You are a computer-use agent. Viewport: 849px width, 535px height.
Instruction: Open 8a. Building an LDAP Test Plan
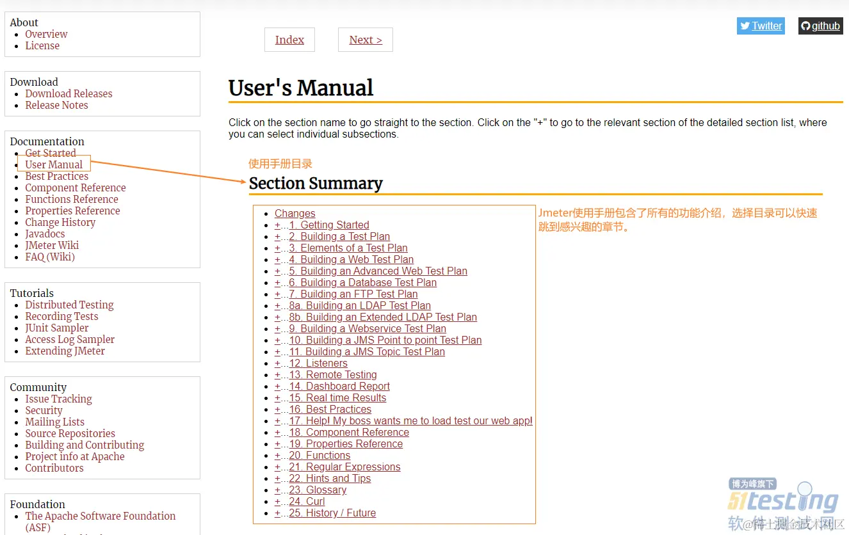pos(360,306)
